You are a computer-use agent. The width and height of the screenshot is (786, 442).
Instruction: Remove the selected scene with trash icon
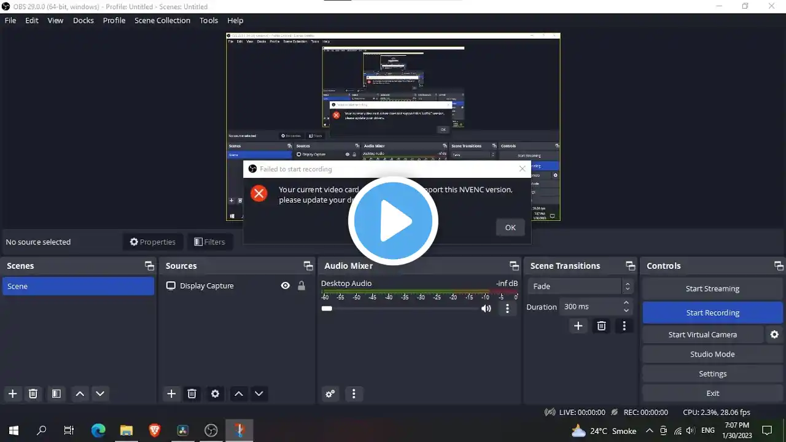[33, 394]
